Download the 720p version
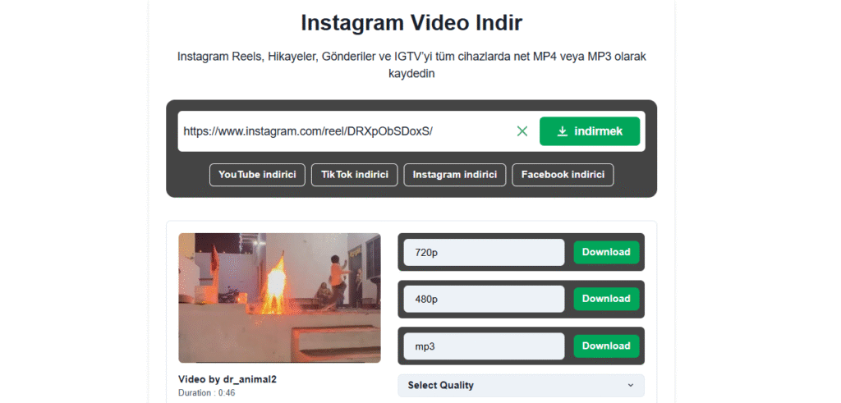This screenshot has height=403, width=841. 606,252
